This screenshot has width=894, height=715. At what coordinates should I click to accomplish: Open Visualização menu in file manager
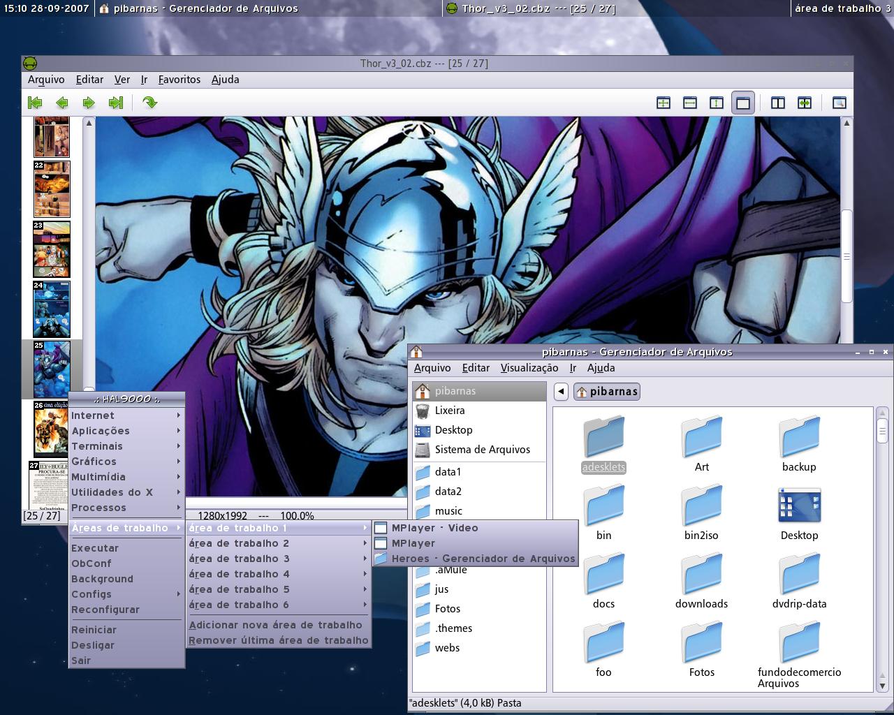tap(529, 368)
